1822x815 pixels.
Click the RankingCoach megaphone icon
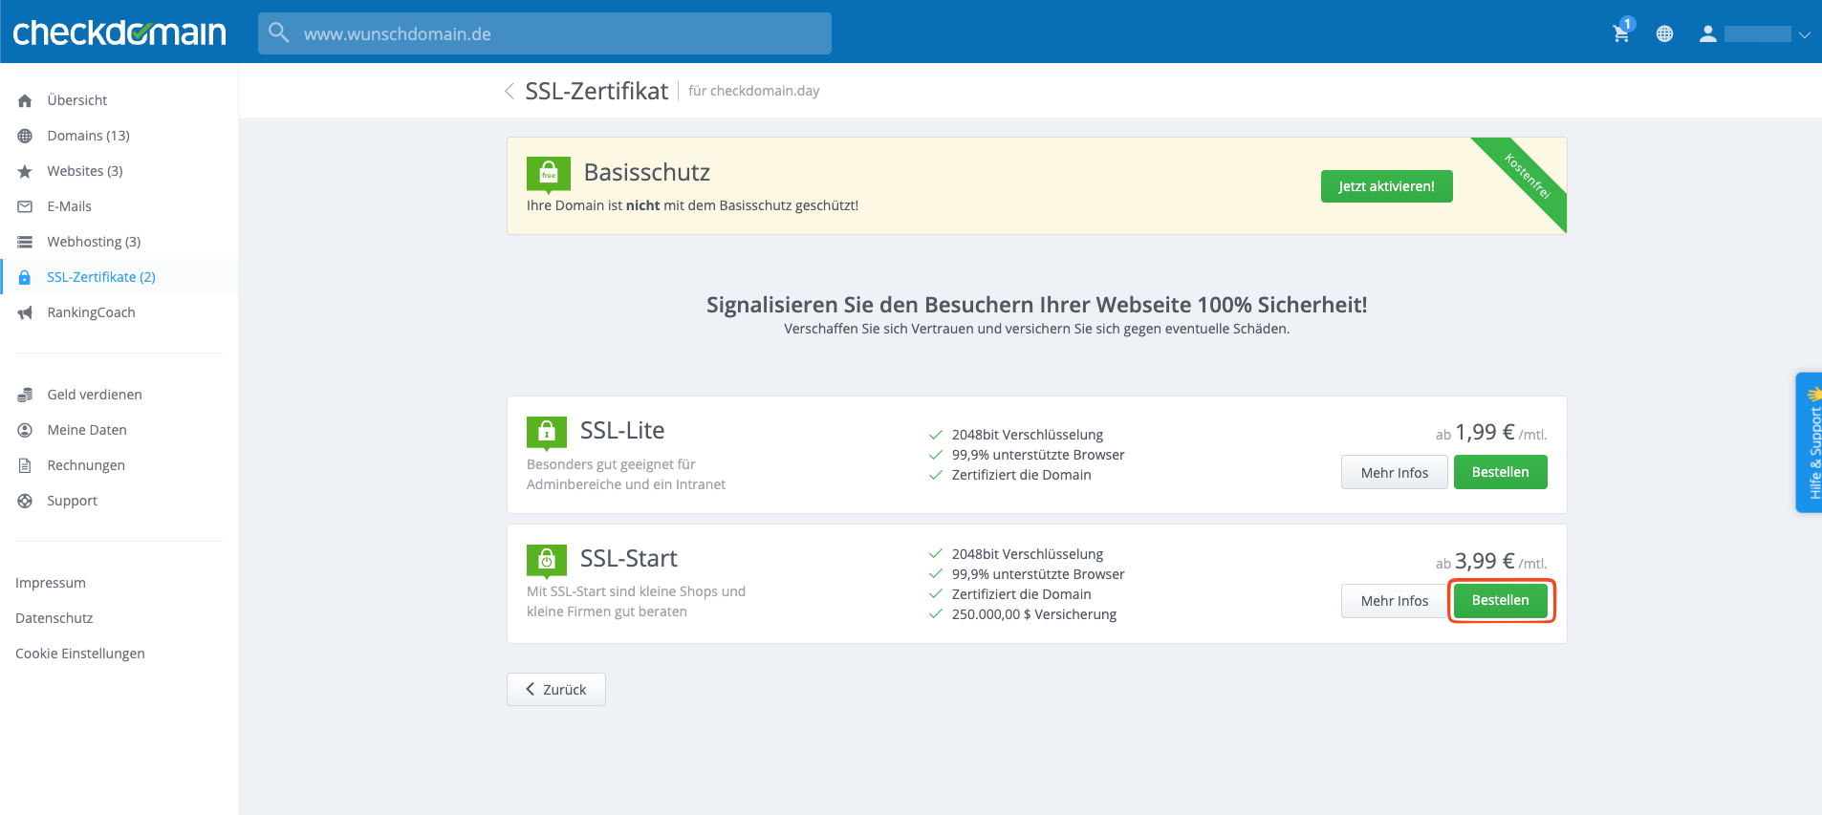[x=25, y=312]
